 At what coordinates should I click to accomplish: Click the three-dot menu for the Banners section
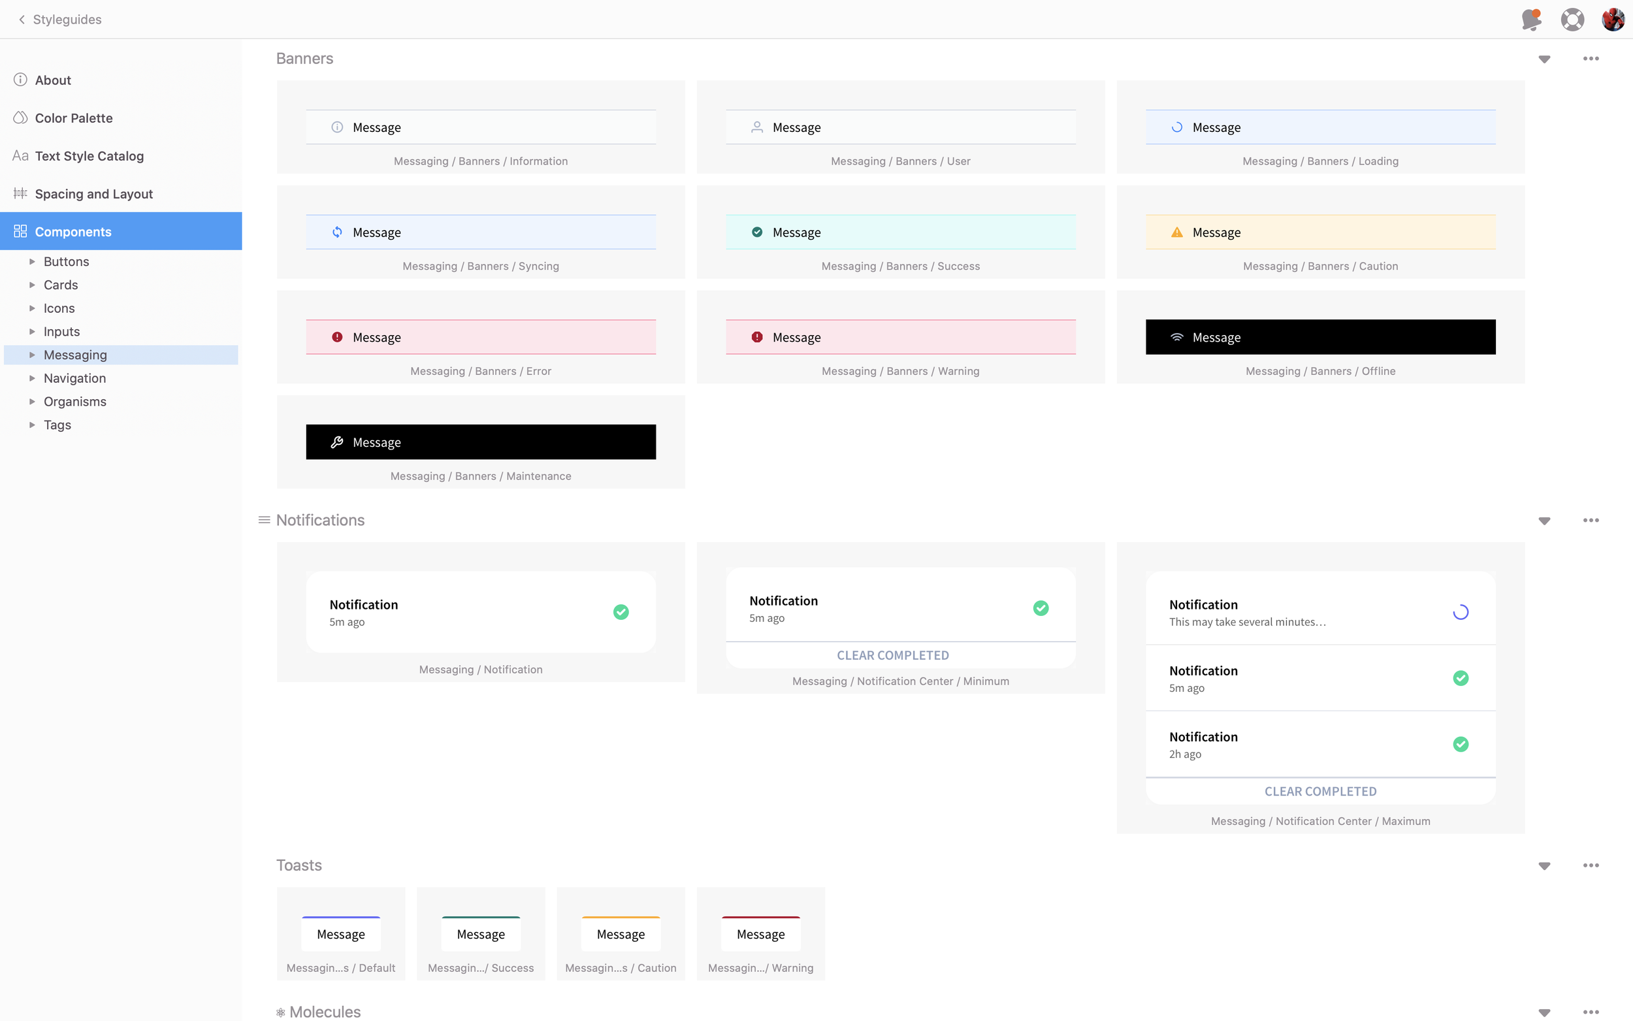pos(1591,59)
